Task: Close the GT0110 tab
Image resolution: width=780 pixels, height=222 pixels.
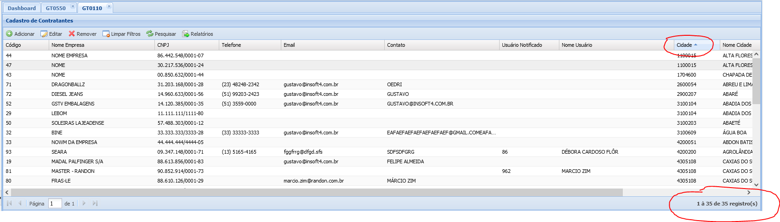Action: click(x=109, y=6)
